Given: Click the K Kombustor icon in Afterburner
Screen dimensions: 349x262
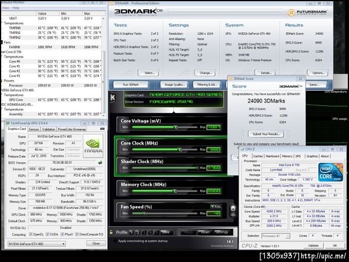Looking at the screenshot, I should (x=113, y=97).
